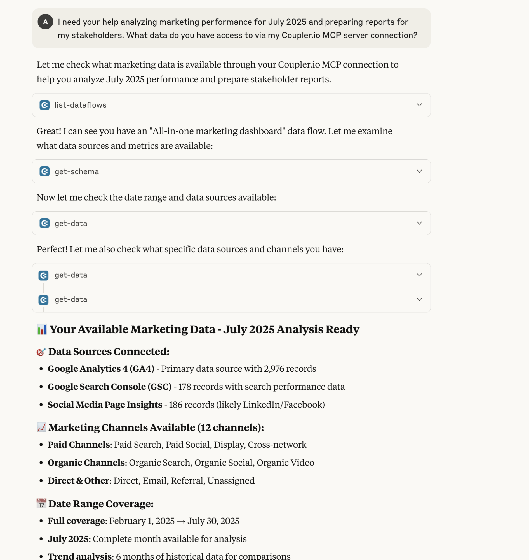Open the get-schema tool call label
This screenshot has width=529, height=560.
[x=77, y=171]
